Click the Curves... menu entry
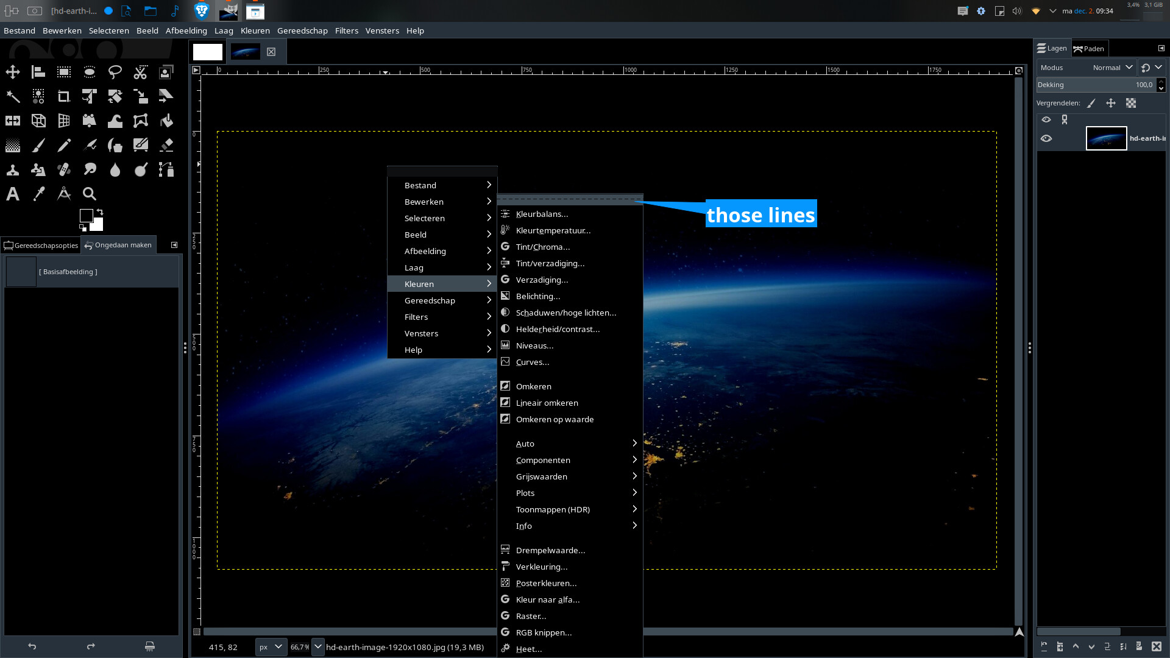1170x658 pixels. click(x=532, y=362)
